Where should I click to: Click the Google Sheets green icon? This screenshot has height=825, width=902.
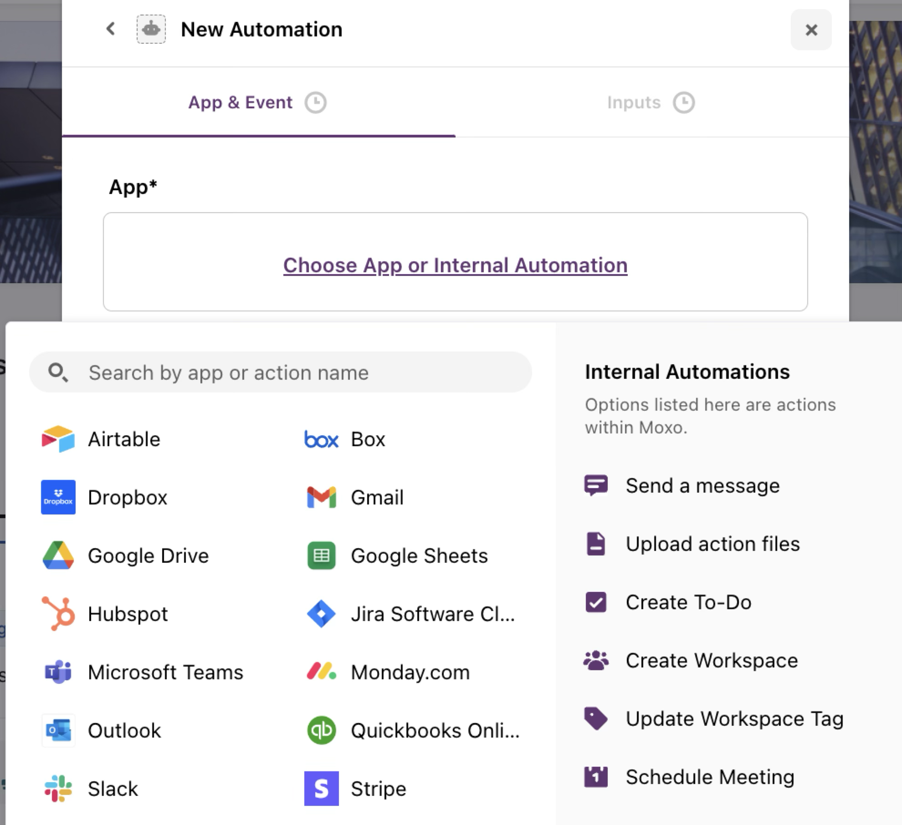(x=321, y=555)
